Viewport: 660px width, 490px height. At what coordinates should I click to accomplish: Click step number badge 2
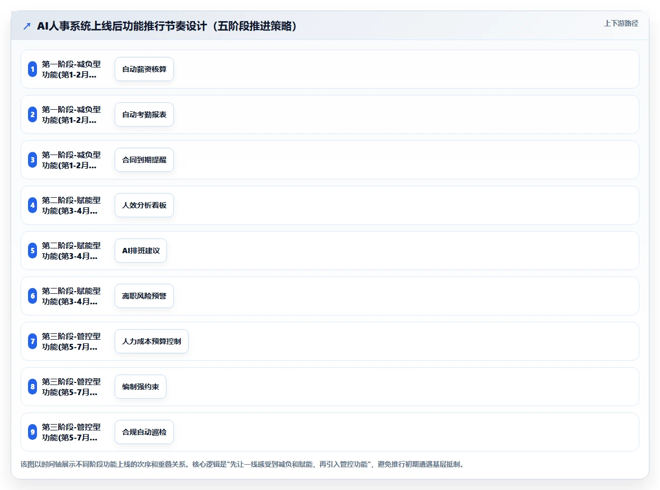(32, 114)
